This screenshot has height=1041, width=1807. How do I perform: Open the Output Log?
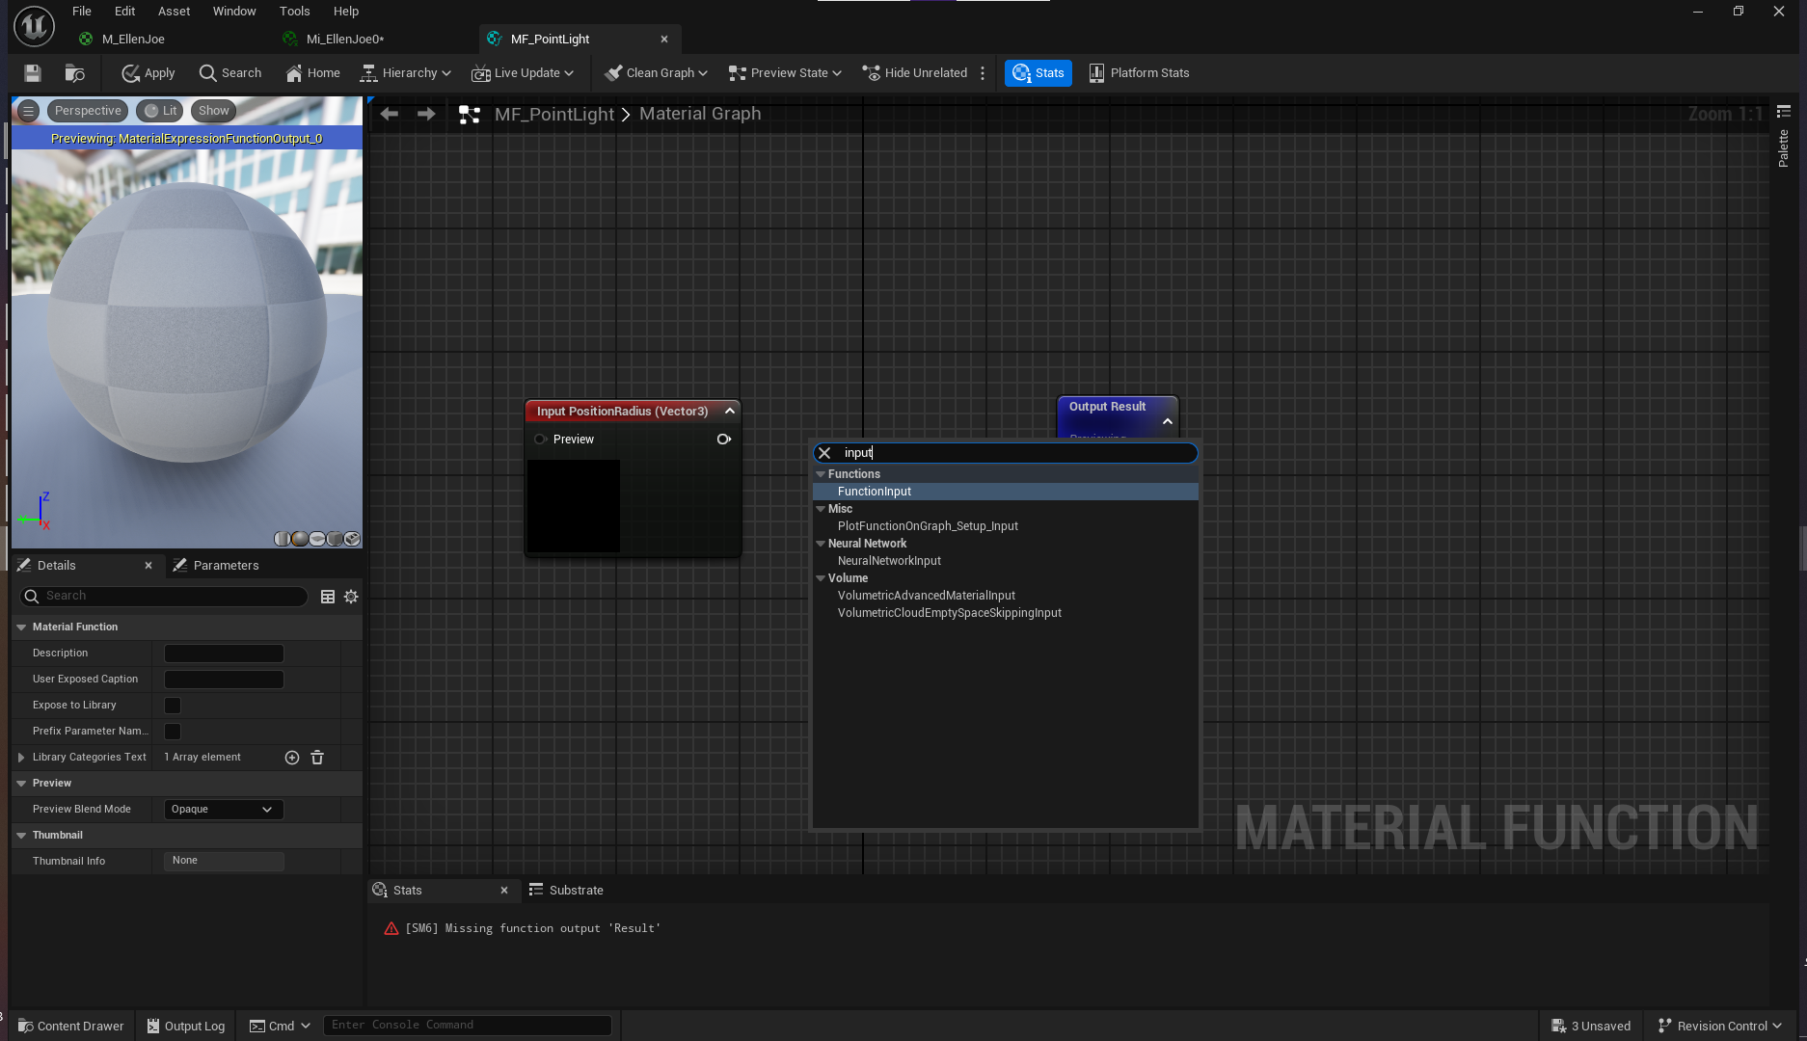pos(186,1026)
